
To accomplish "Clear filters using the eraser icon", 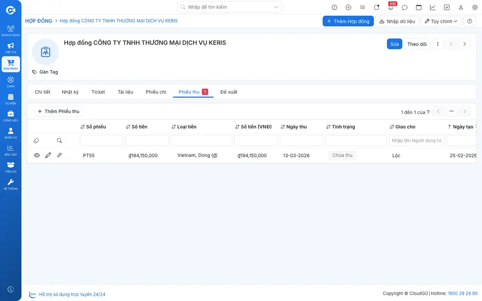I will tap(36, 140).
